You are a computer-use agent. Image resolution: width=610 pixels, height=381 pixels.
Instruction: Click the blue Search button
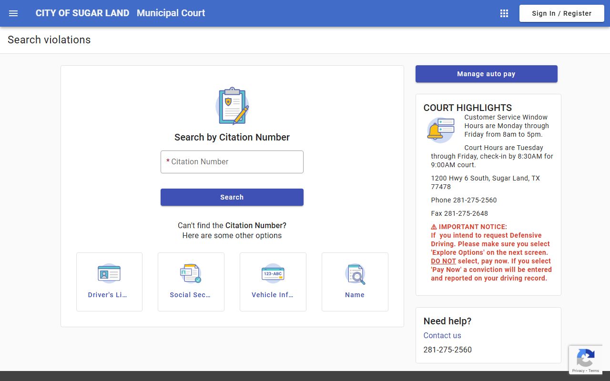click(232, 197)
